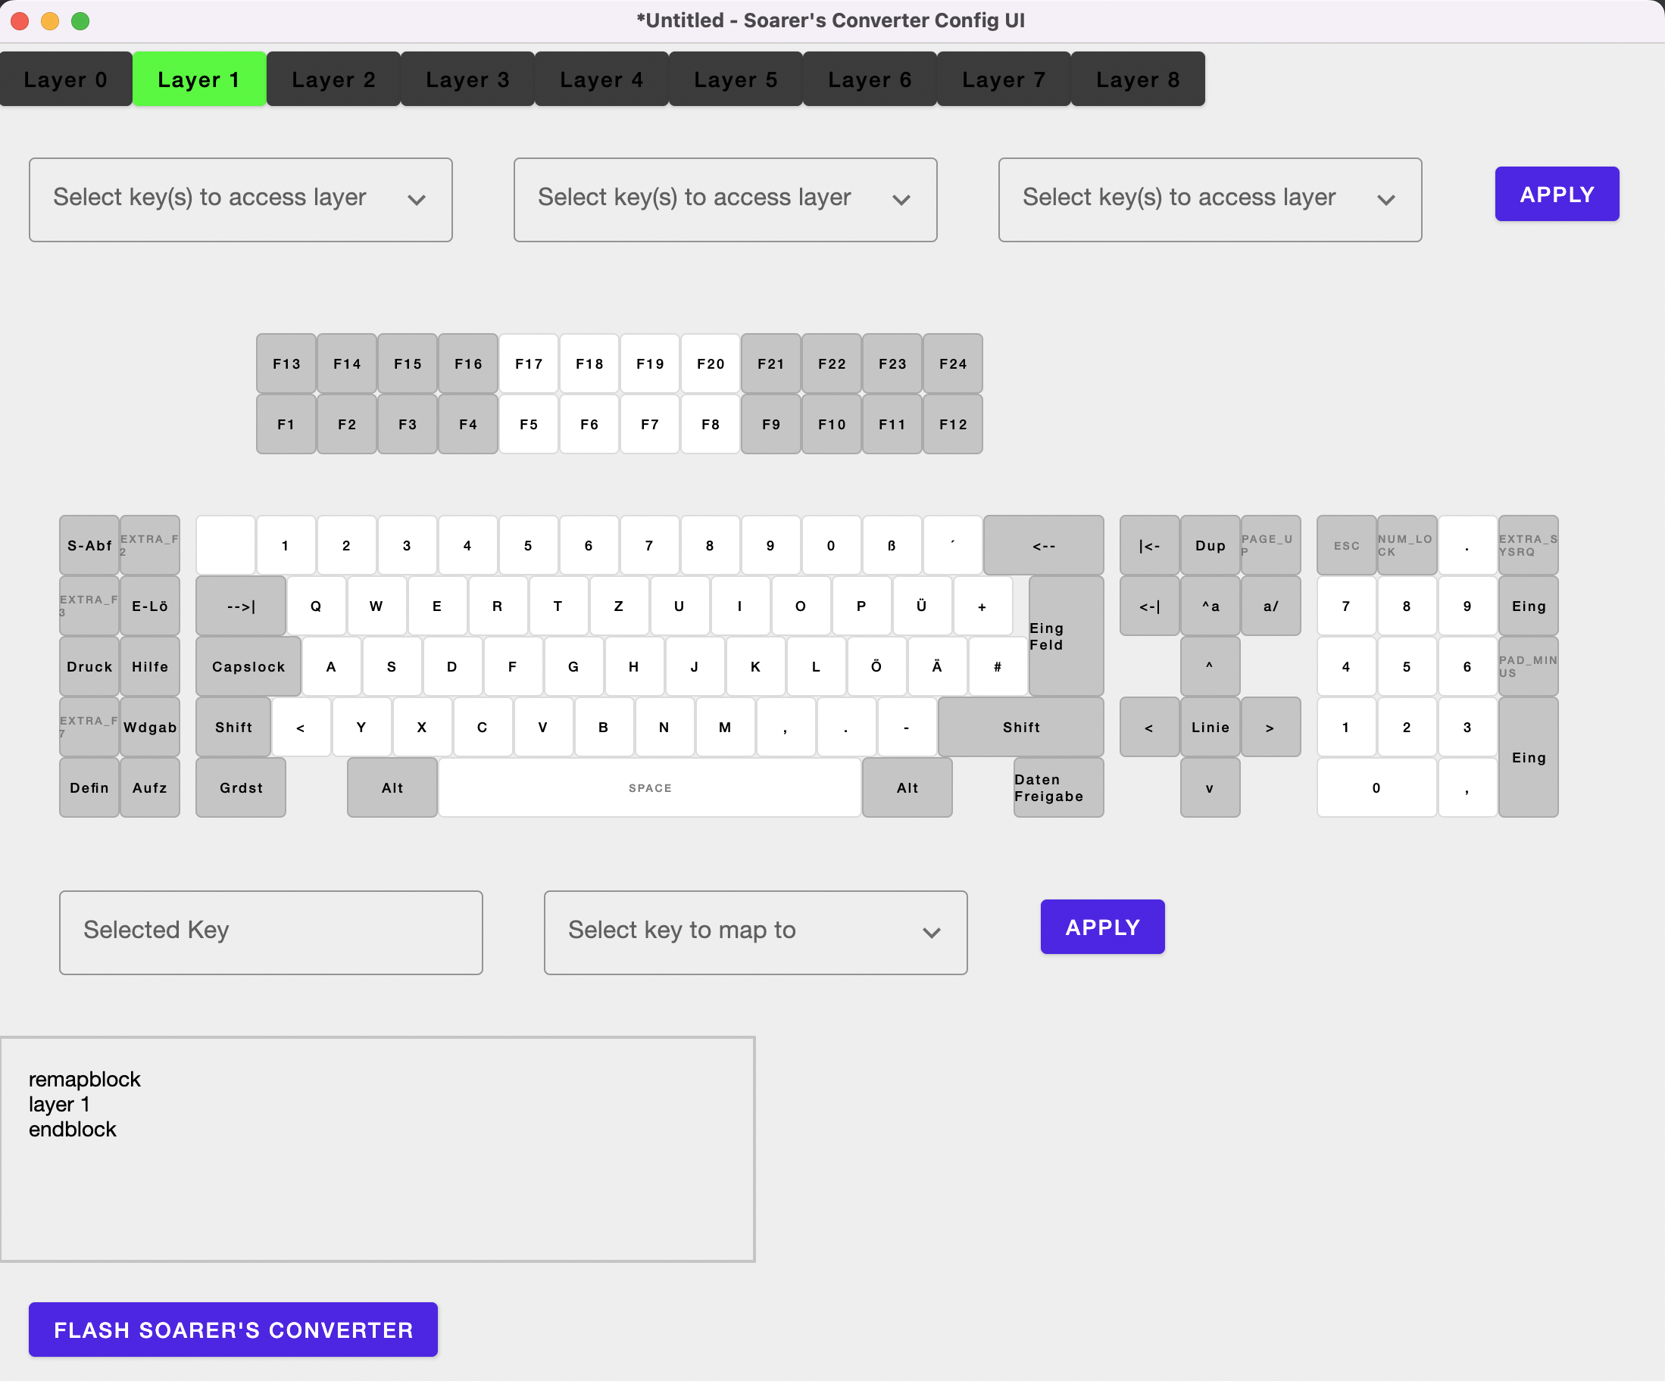Select the Daten Freigabe key

1057,787
